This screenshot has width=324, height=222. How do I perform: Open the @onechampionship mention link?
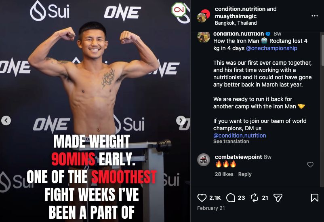pyautogui.click(x=271, y=48)
